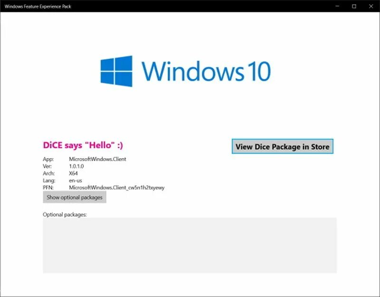The width and height of the screenshot is (380, 297).
Task: Close the Windows Feature Experience Pack window
Action: tap(371, 6)
